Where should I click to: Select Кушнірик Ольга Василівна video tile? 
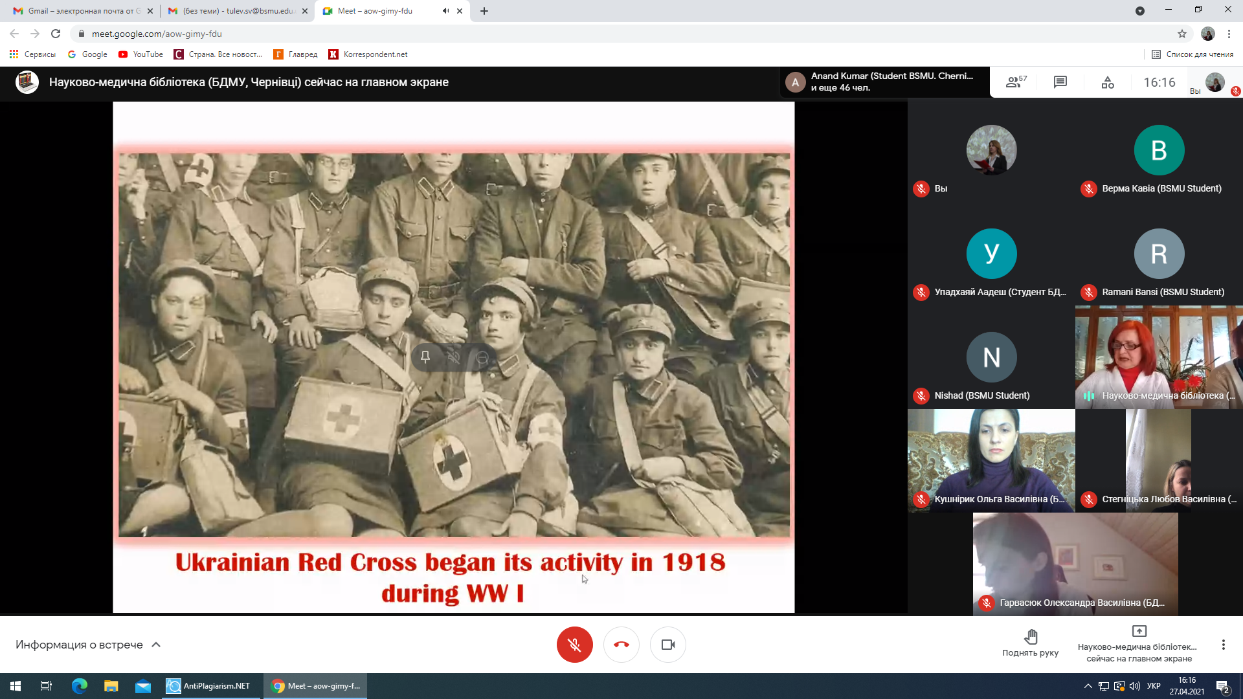991,460
